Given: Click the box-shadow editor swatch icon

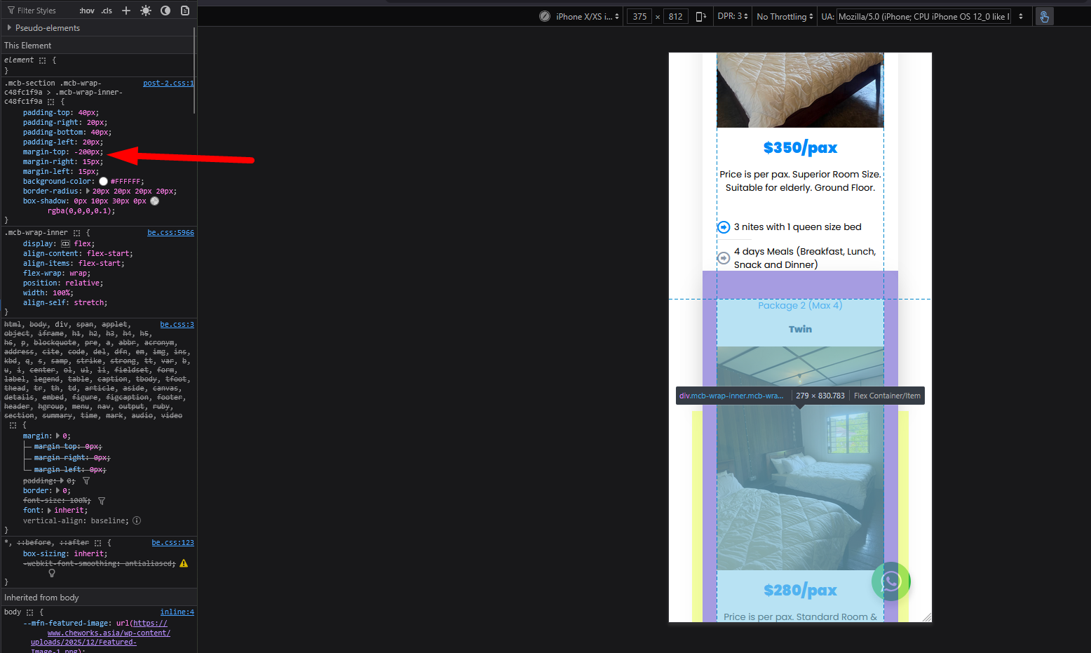Looking at the screenshot, I should point(155,201).
